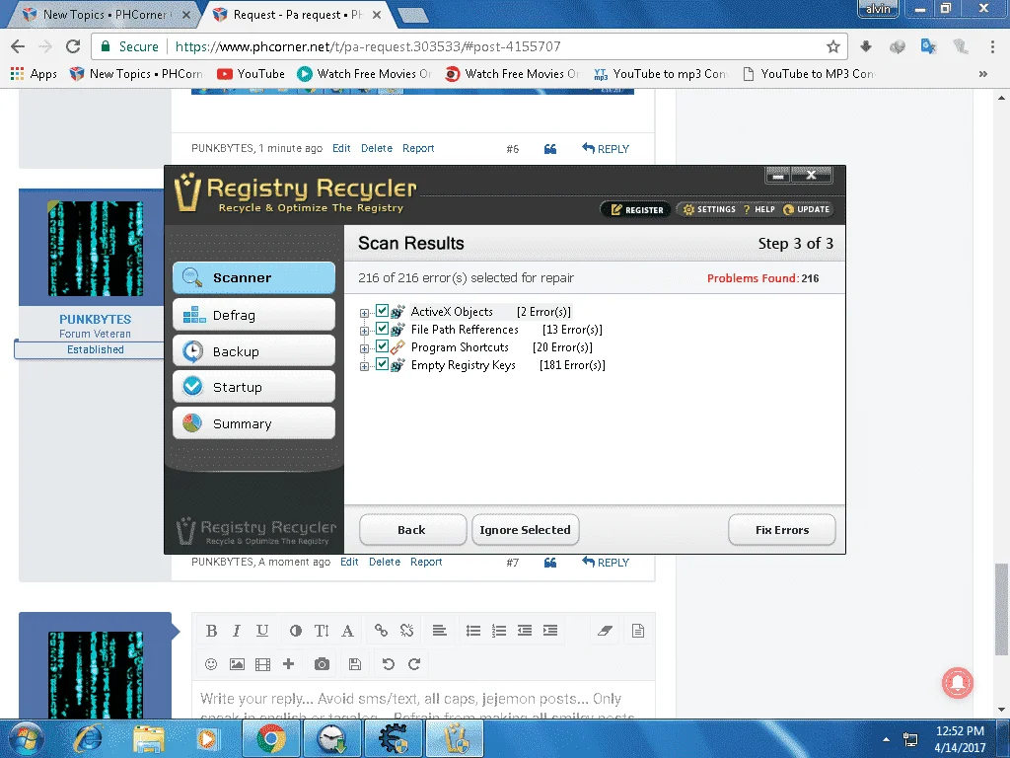Reload the page in Chrome
Viewport: 1010px width, 758px height.
tap(73, 46)
